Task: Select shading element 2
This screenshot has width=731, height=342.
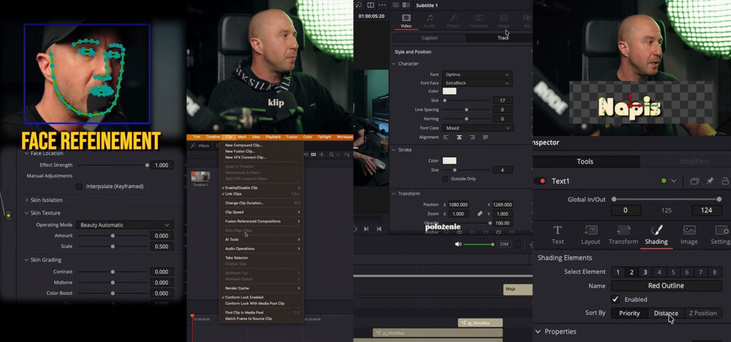Action: (632, 272)
